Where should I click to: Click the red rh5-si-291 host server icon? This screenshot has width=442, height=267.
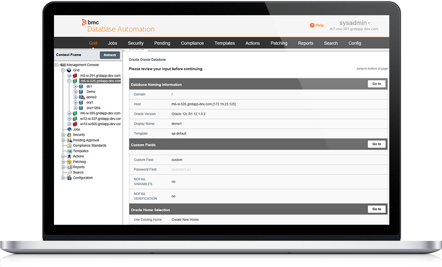(x=75, y=76)
